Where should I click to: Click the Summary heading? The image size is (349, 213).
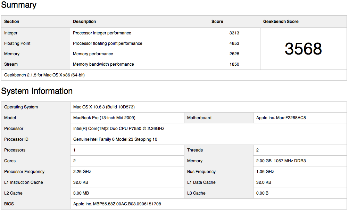point(19,5)
